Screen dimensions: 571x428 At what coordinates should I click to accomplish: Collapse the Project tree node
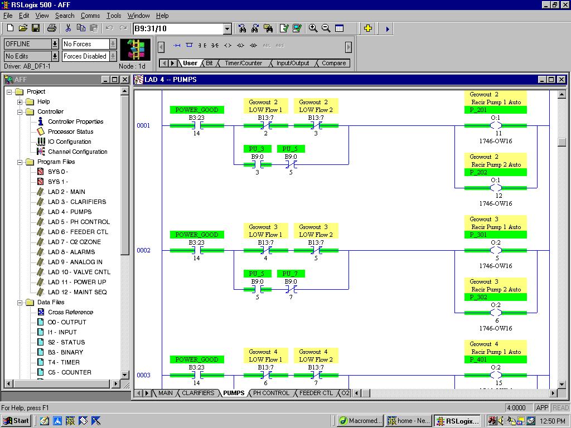(9, 92)
